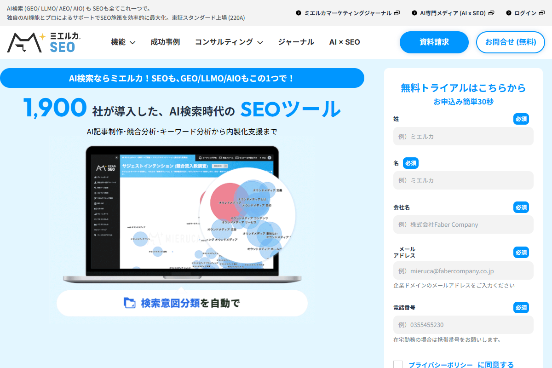Click the arrow icon before AI専門メディア

point(414,13)
